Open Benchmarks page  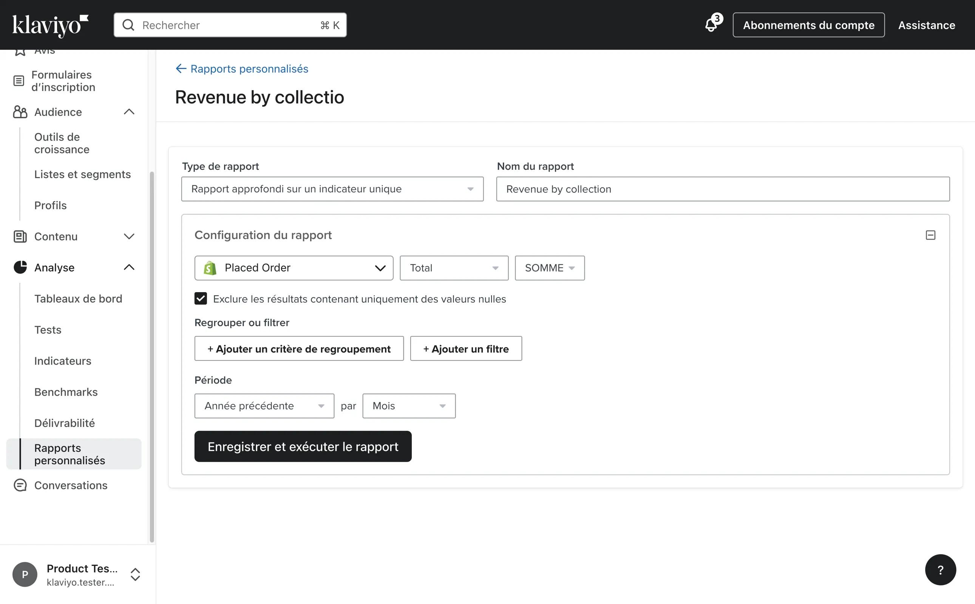pos(66,392)
